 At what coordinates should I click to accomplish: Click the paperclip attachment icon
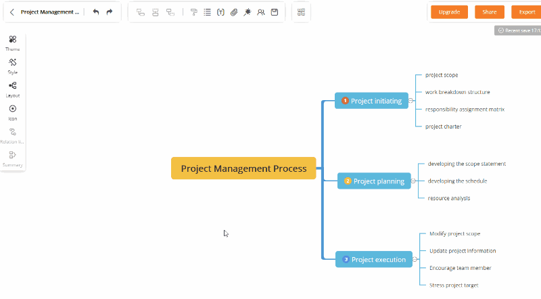coord(234,12)
